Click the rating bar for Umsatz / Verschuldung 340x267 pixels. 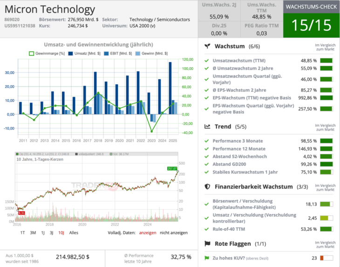(x=326, y=218)
